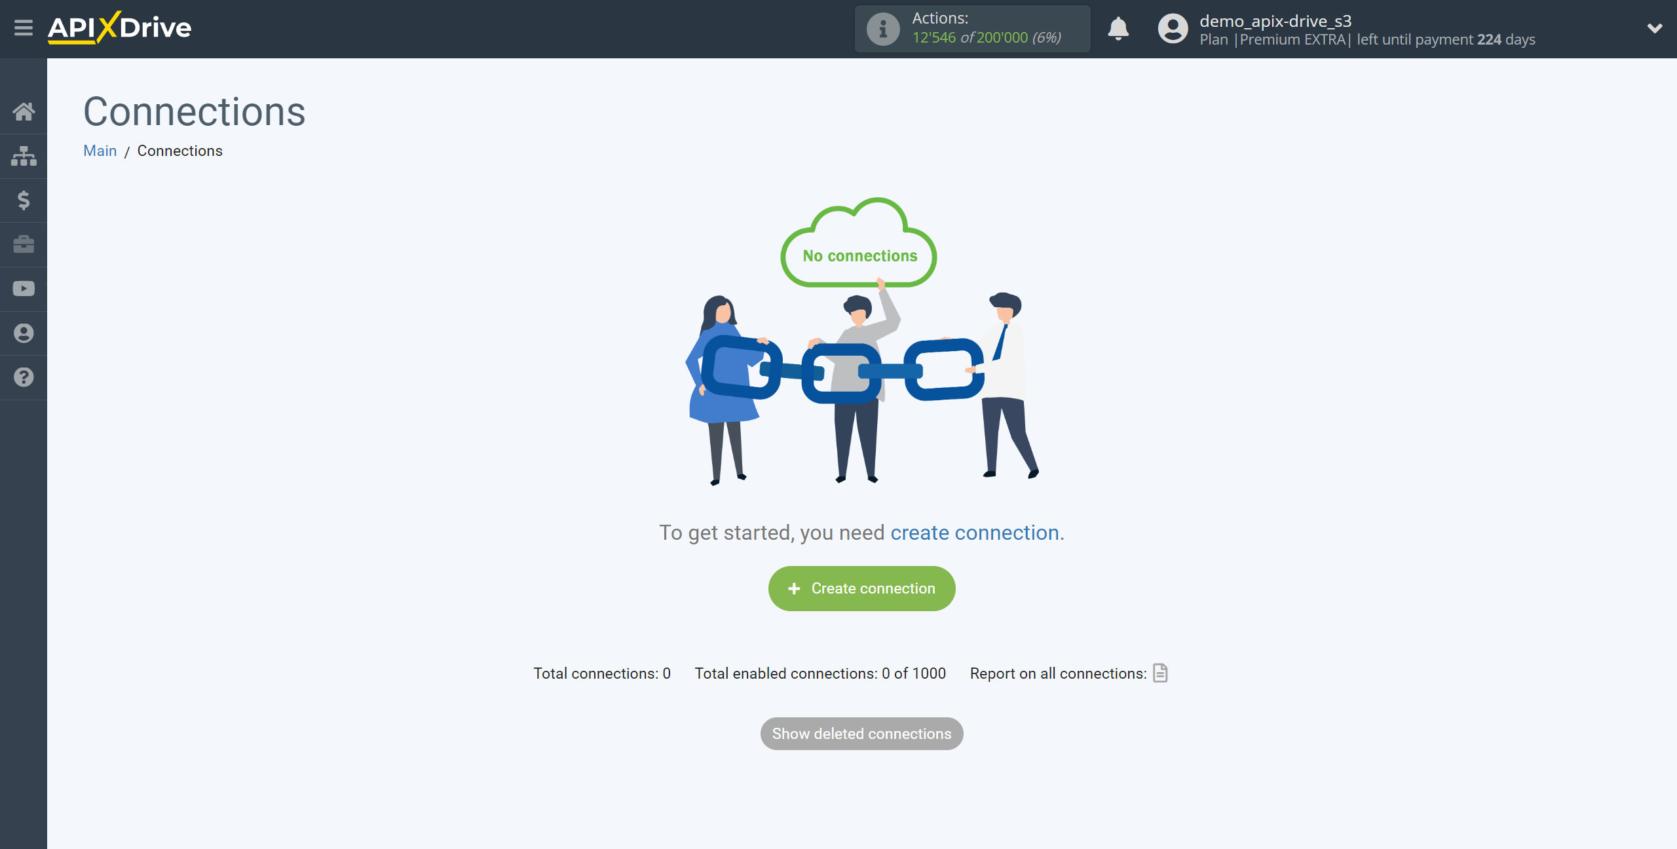
Task: Navigate to Main breadcrumb link
Action: [101, 151]
